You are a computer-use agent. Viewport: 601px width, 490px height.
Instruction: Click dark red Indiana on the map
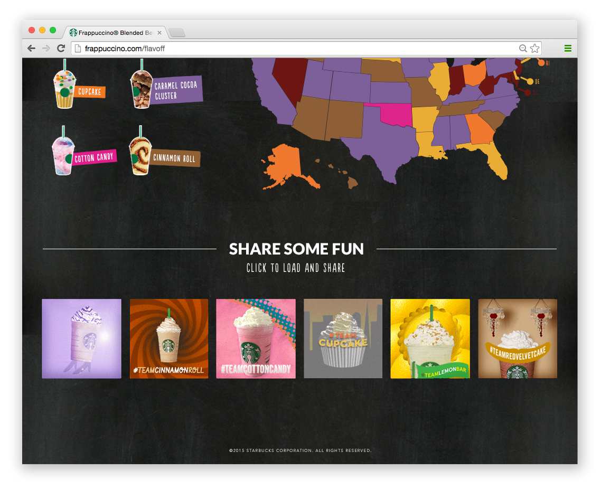point(456,80)
